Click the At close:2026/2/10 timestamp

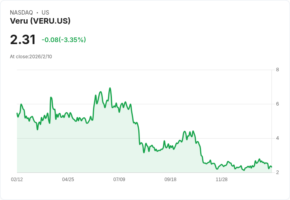(x=31, y=56)
